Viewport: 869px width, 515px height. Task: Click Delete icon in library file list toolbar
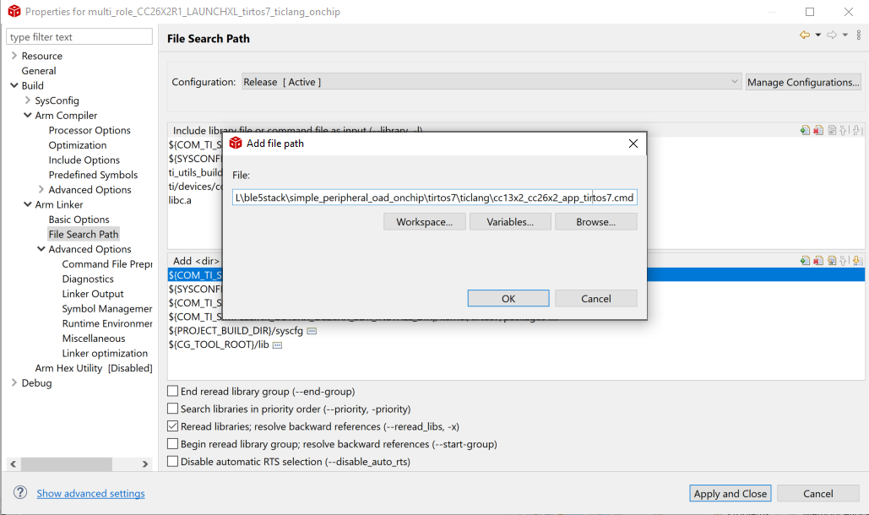coord(818,131)
